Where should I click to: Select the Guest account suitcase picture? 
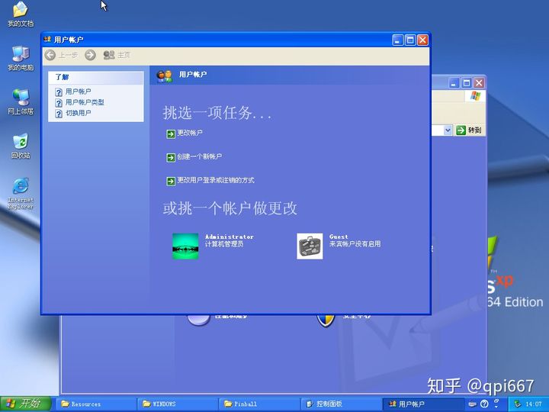[x=310, y=246]
